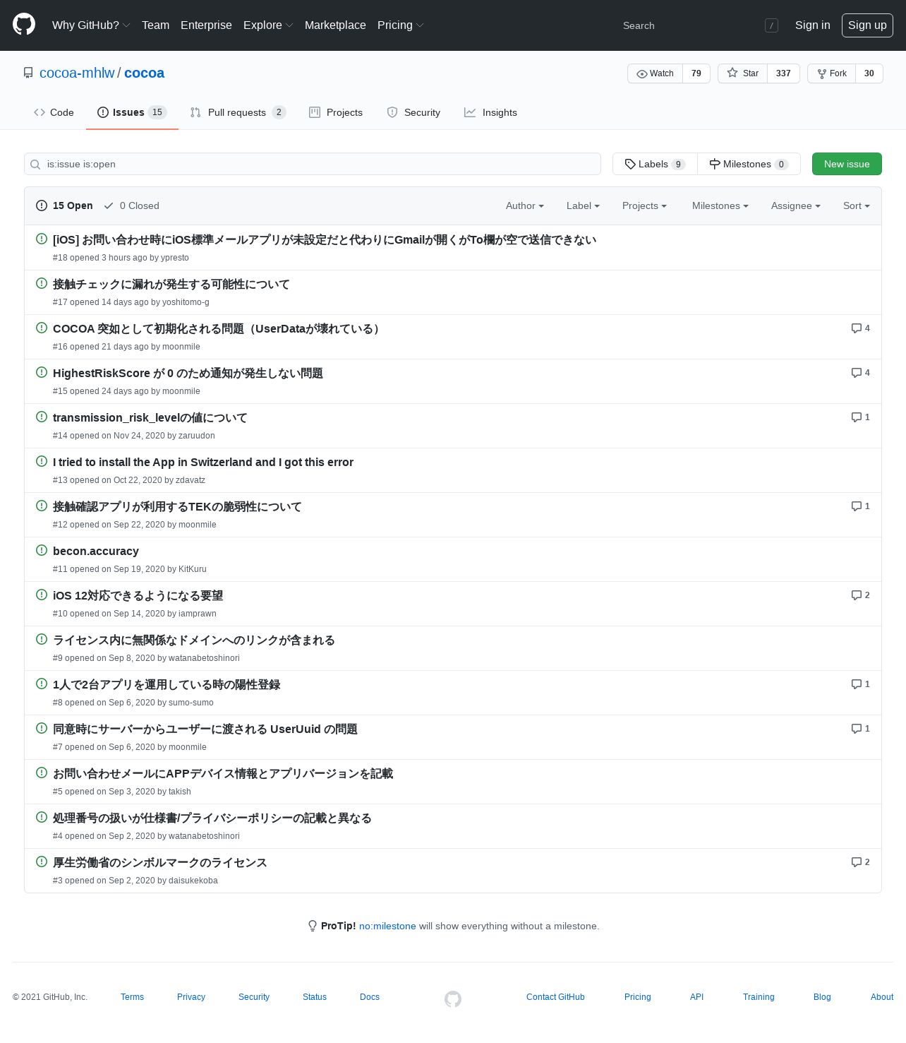Click the star count 337
The image size is (906, 1043).
tap(783, 73)
